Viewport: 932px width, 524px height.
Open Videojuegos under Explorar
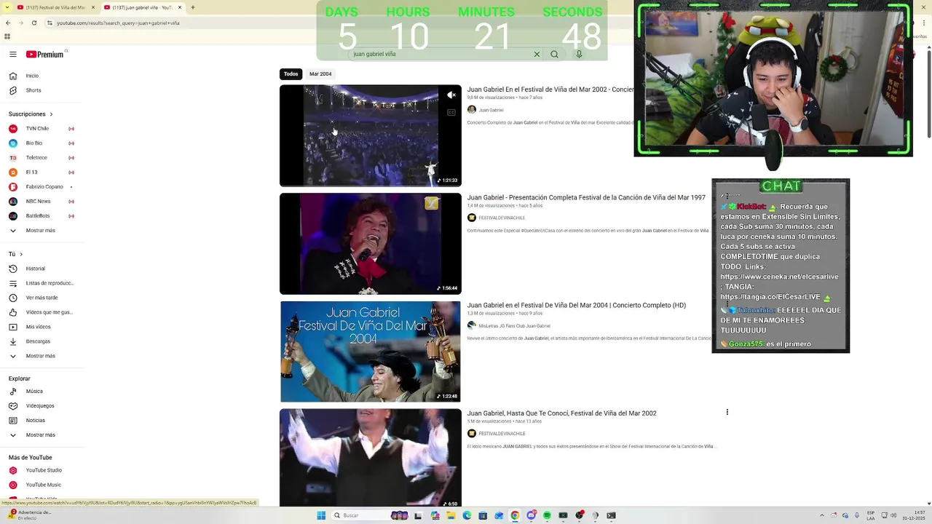click(x=40, y=406)
